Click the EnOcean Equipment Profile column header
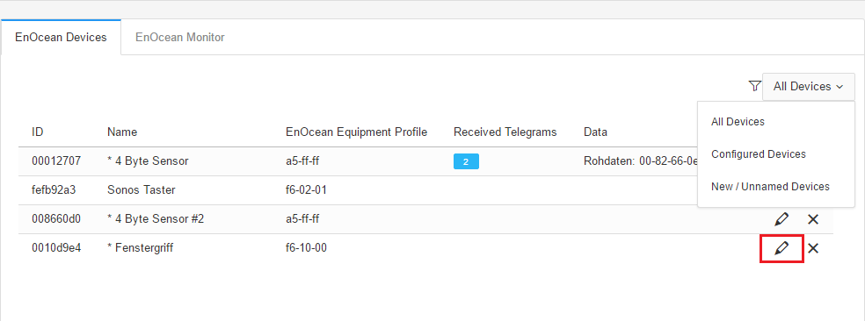Screen dimensions: 865x321 point(356,132)
